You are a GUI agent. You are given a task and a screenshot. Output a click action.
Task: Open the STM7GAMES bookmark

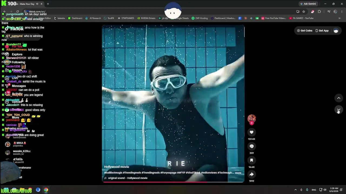pyautogui.click(x=126, y=18)
